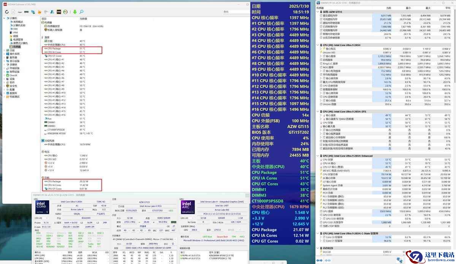Click the user/person icon in AIDA64 toolbar
Image resolution: width=456 pixels, height=264 pixels.
pos(52,12)
